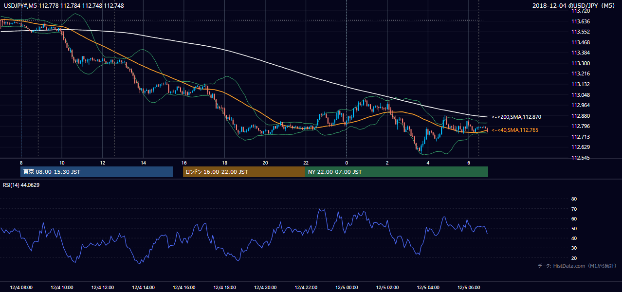Screen dimensions: 622x292
Task: Click the bottom time label 12/5 02:00
Action: (x=387, y=287)
